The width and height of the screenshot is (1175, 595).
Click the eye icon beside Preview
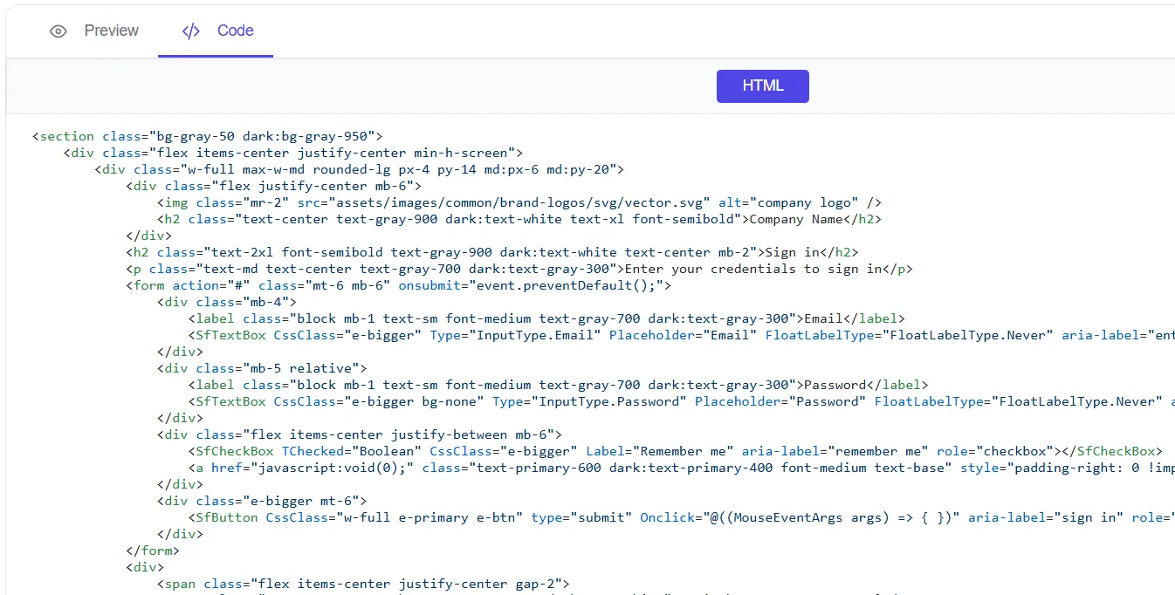58,31
